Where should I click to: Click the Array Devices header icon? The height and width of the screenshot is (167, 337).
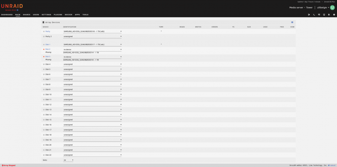[43, 22]
